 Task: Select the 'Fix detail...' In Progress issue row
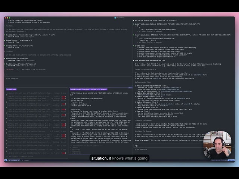(x=36, y=98)
